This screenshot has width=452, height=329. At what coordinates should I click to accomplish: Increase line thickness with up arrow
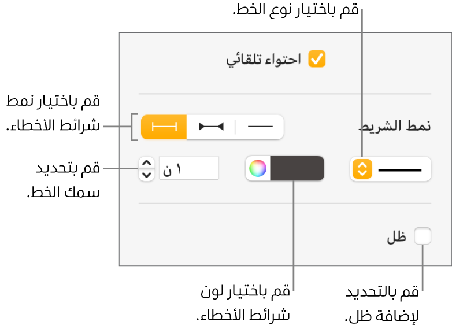coord(147,164)
